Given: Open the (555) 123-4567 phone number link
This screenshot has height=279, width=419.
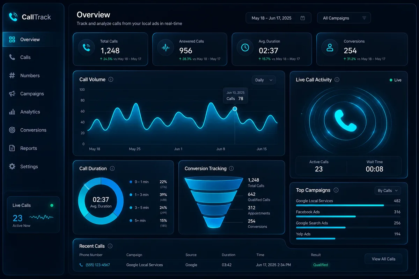Looking at the screenshot, I should tap(98, 265).
